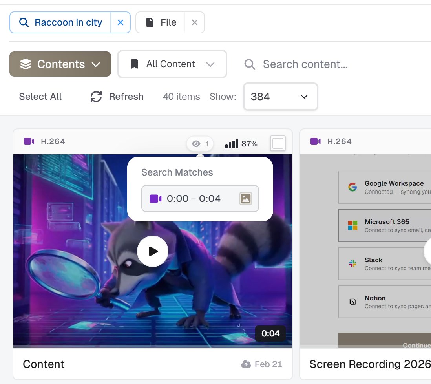Click the magnifier icon in Search content

[x=250, y=64]
